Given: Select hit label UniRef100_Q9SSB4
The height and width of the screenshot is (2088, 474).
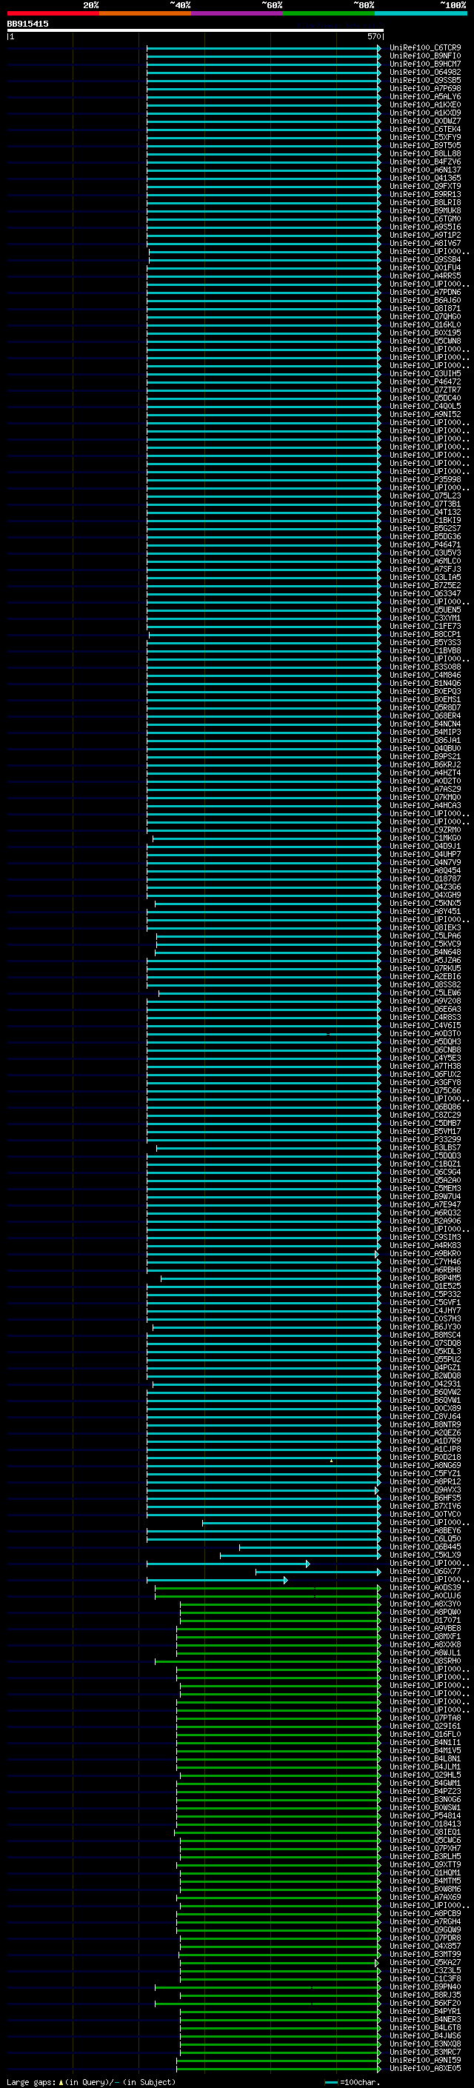Looking at the screenshot, I should coord(424,259).
